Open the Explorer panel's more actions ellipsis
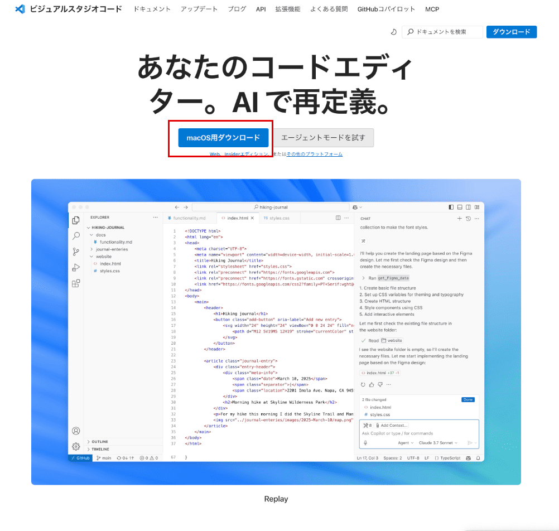This screenshot has width=559, height=531. click(156, 217)
